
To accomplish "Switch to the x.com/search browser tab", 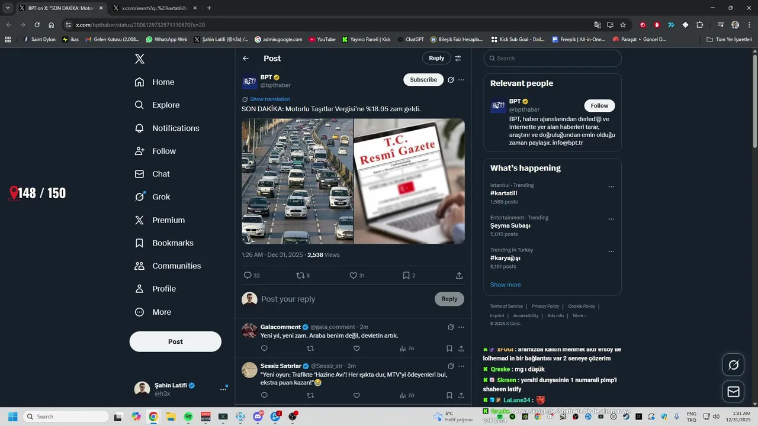I will click(x=154, y=8).
